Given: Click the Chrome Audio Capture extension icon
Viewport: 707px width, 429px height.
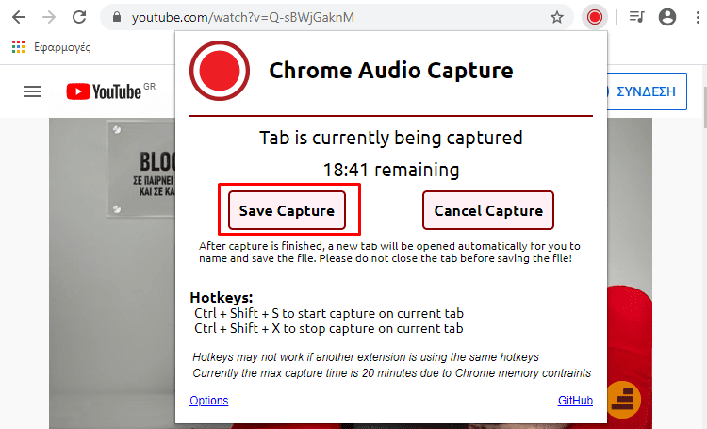Looking at the screenshot, I should 594,17.
